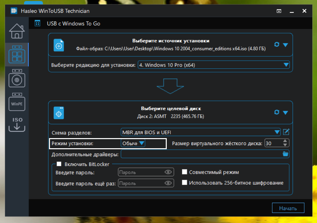This screenshot has width=317, height=223.
Task: Open Windows installation USB creator sidebar icon
Action: (x=17, y=78)
